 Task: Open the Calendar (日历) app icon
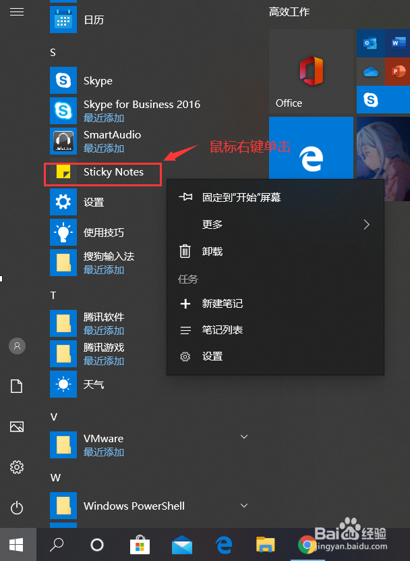tap(63, 20)
